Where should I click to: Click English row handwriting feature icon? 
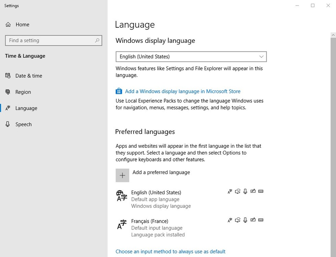(x=253, y=191)
